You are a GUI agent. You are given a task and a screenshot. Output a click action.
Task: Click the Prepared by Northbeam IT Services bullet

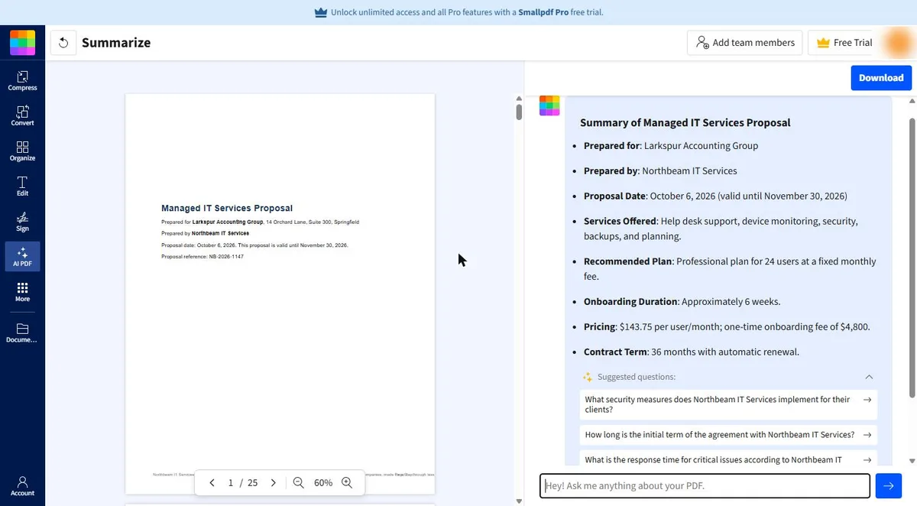(x=660, y=170)
